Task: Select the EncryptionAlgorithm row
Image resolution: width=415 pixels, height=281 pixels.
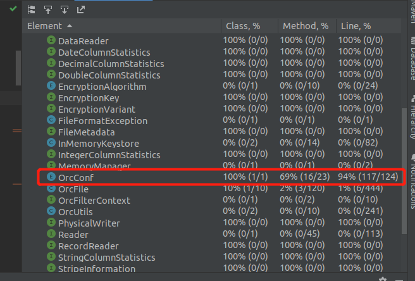Action: click(x=212, y=86)
